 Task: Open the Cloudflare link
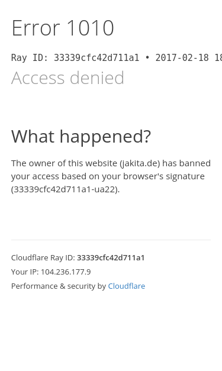point(126,286)
